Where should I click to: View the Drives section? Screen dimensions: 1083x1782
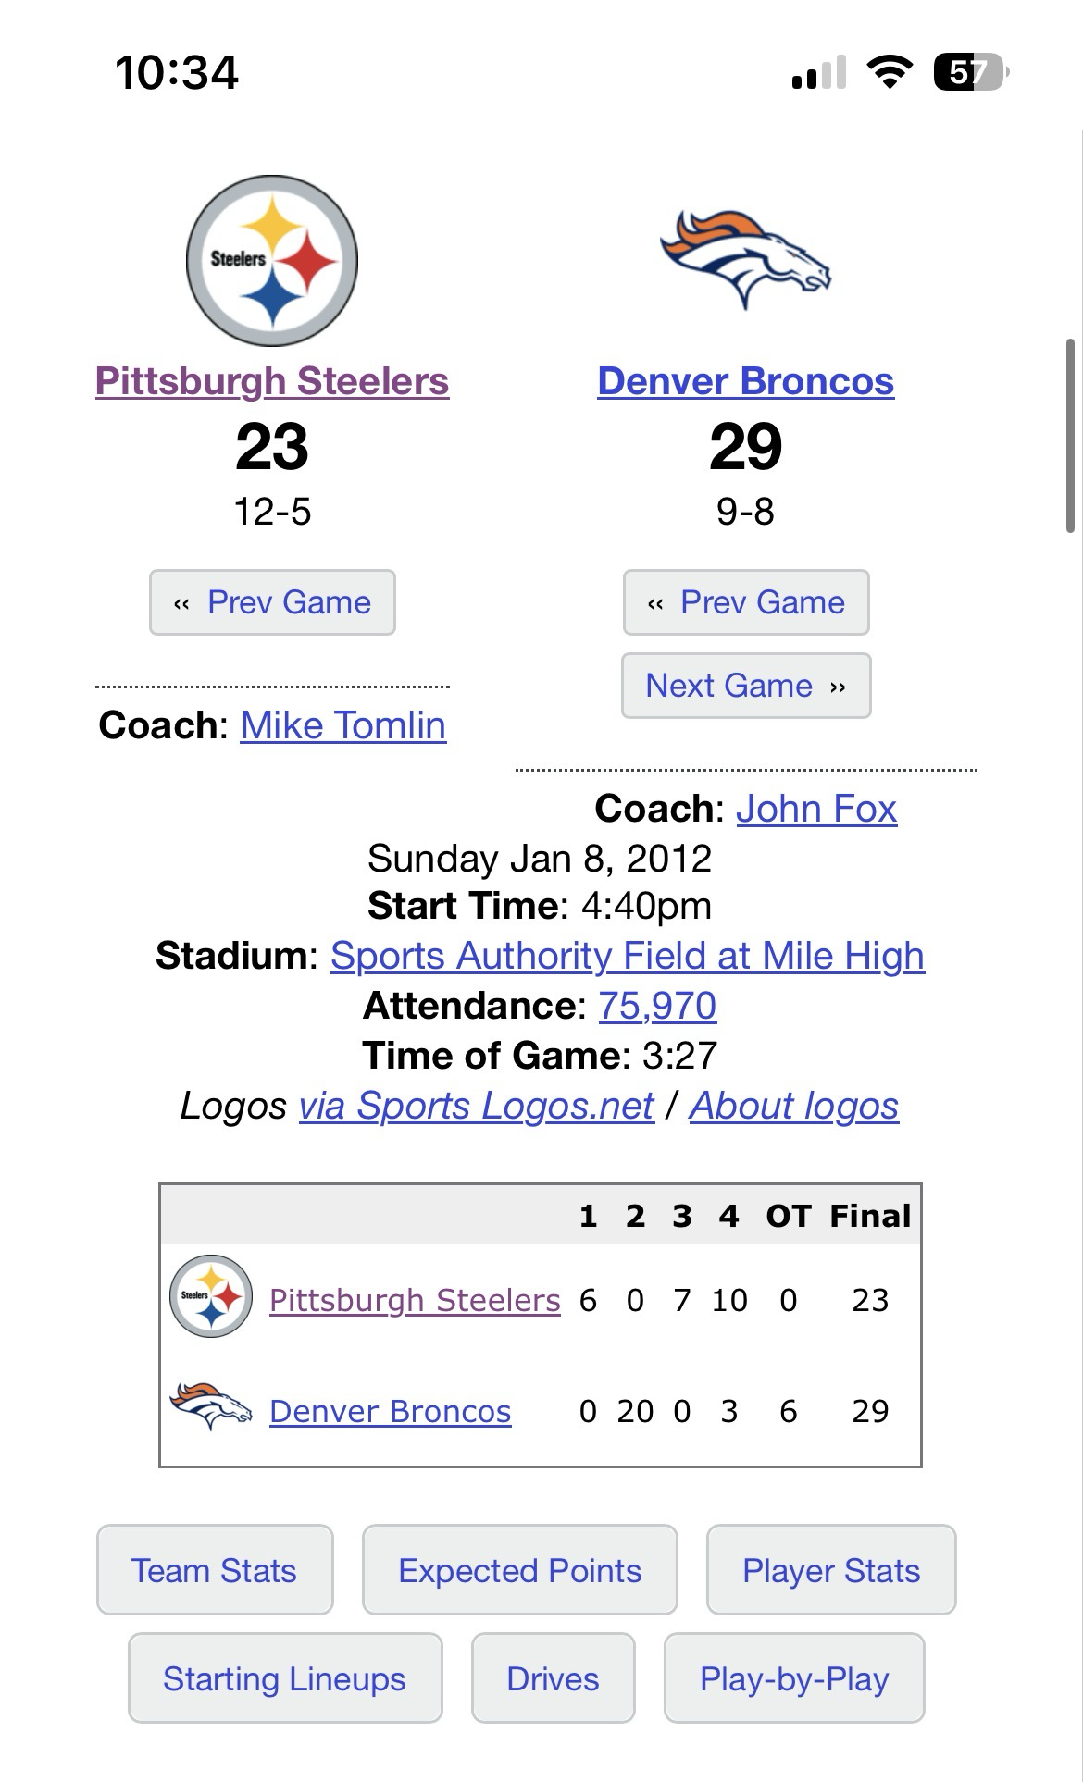[553, 1678]
